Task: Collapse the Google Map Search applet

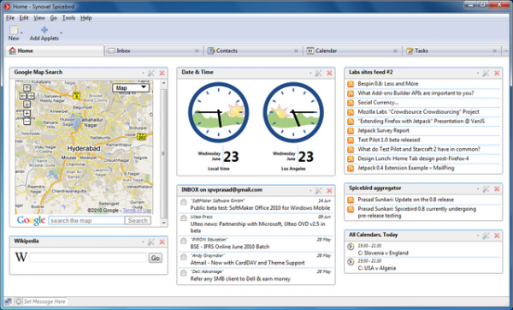Action: [x=143, y=73]
